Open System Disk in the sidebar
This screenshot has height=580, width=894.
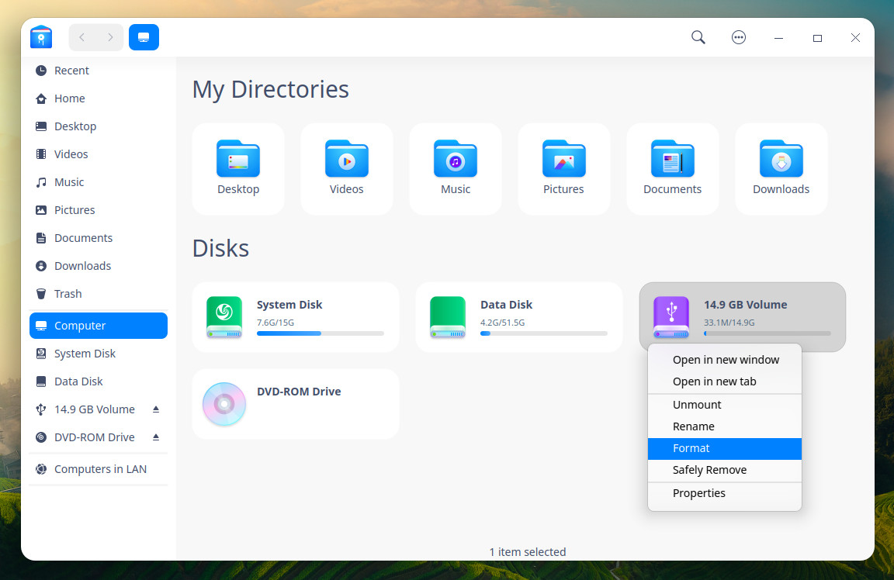pyautogui.click(x=98, y=354)
